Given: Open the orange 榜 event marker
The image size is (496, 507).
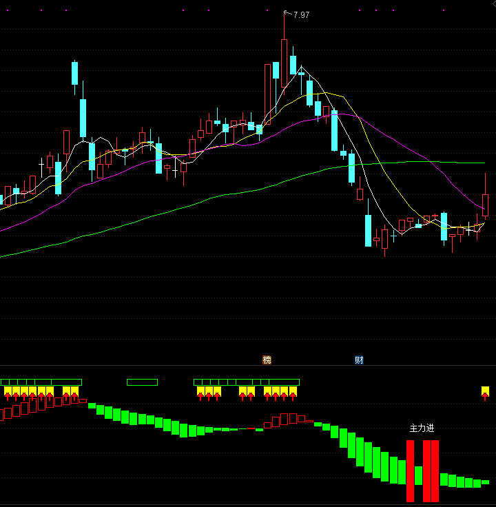Looking at the screenshot, I should coord(267,360).
